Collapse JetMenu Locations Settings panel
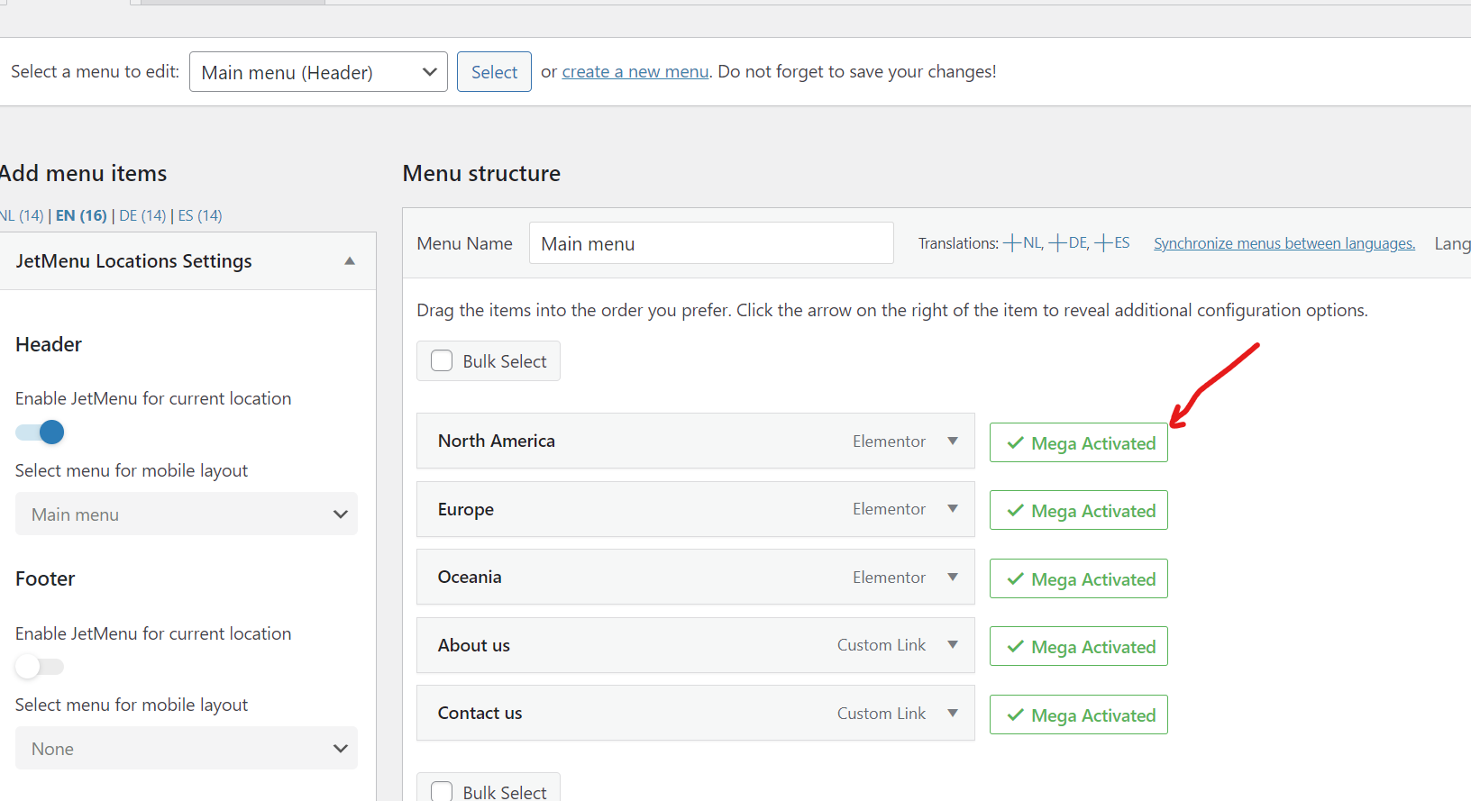The height and width of the screenshot is (801, 1471). coord(350,261)
